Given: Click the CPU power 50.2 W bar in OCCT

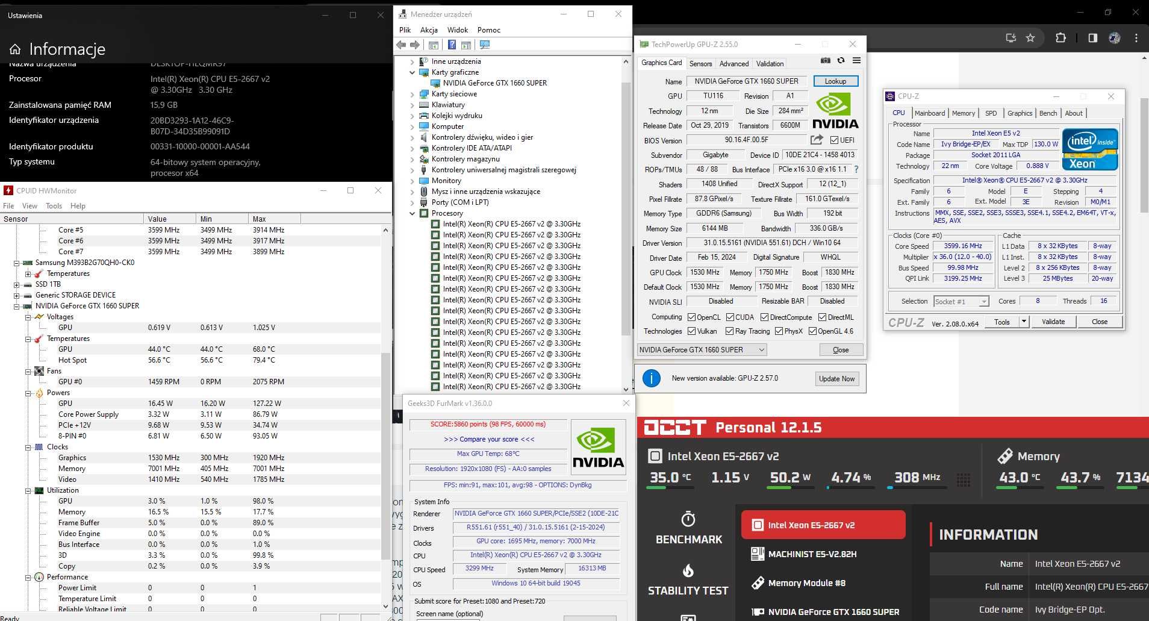Looking at the screenshot, I should coord(791,488).
